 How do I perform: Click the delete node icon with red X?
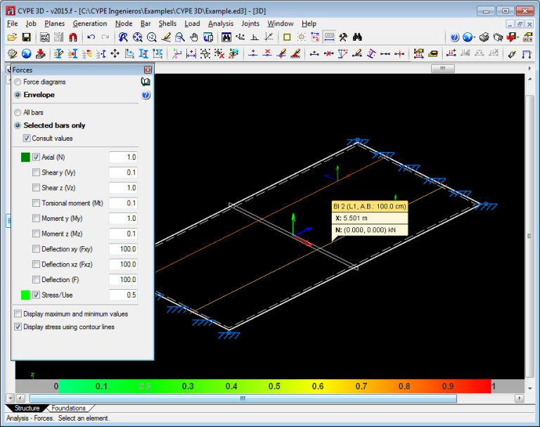267,53
